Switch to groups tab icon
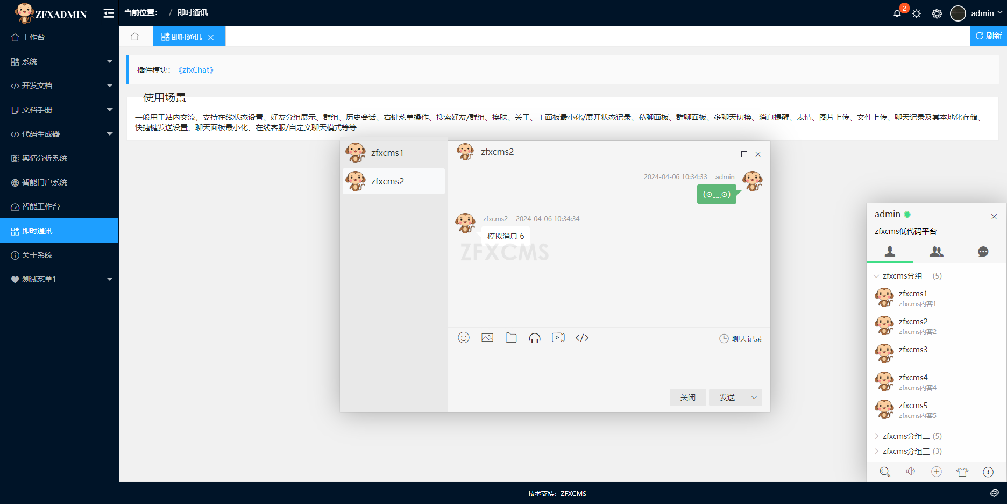Screen dimensions: 1007x504 (x=937, y=252)
